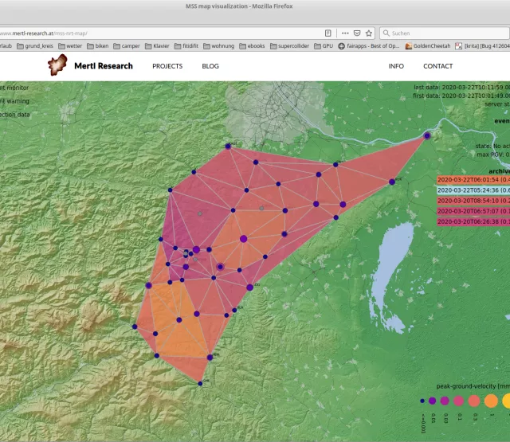Expand the supercollider bookmark folder
The height and width of the screenshot is (442, 510).
286,46
